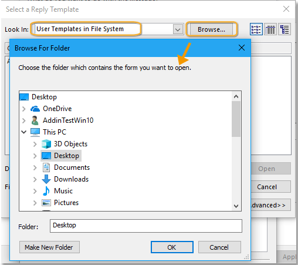Click the Downloads arrow icon

pyautogui.click(x=46, y=179)
